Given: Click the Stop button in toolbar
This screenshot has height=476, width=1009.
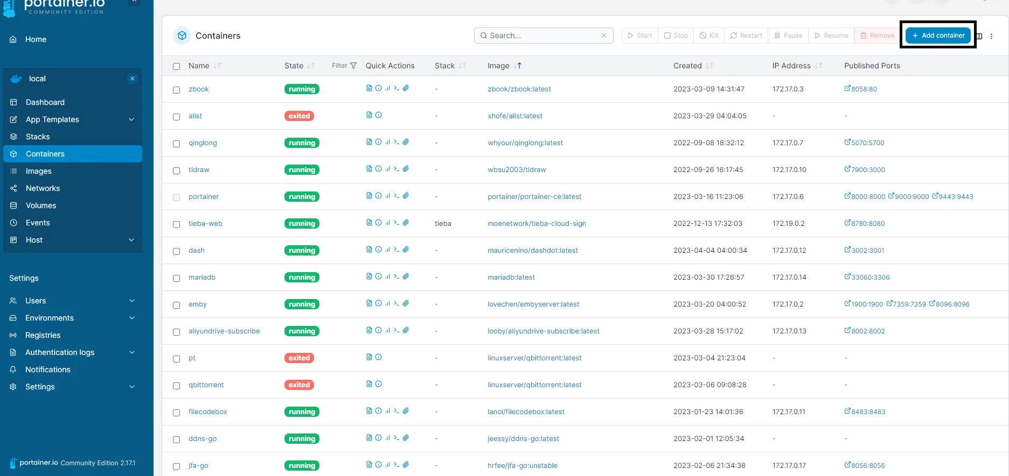Looking at the screenshot, I should click(676, 35).
